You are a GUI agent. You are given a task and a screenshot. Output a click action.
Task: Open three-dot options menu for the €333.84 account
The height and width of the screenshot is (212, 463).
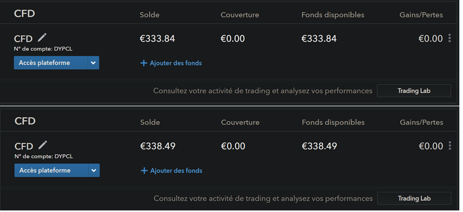[449, 39]
